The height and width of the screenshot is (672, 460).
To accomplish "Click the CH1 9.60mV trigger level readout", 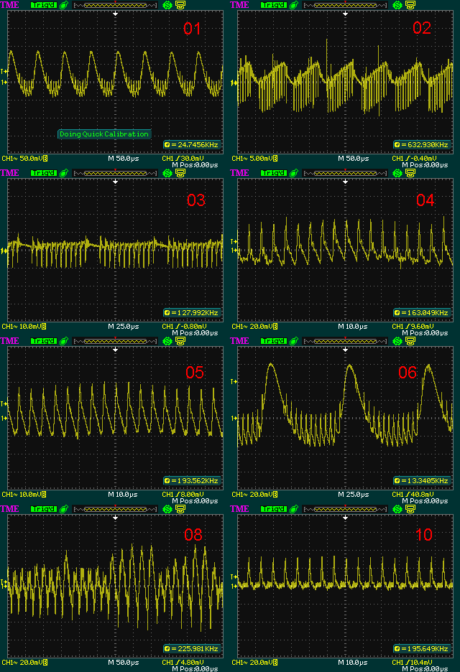I will (x=413, y=327).
